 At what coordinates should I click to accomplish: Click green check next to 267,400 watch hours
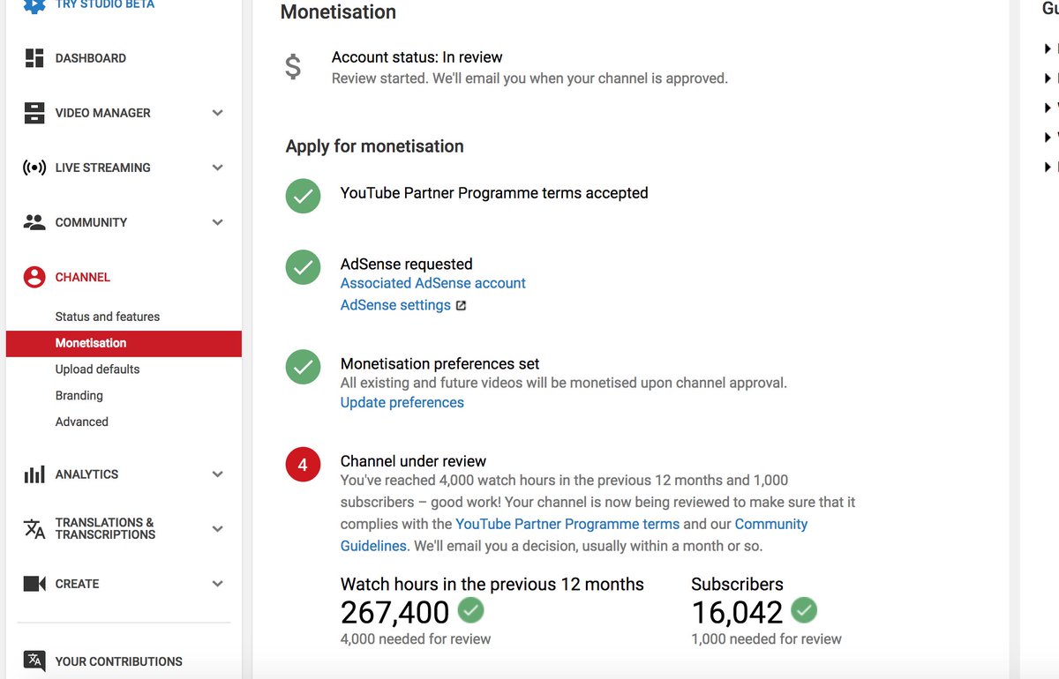[471, 609]
